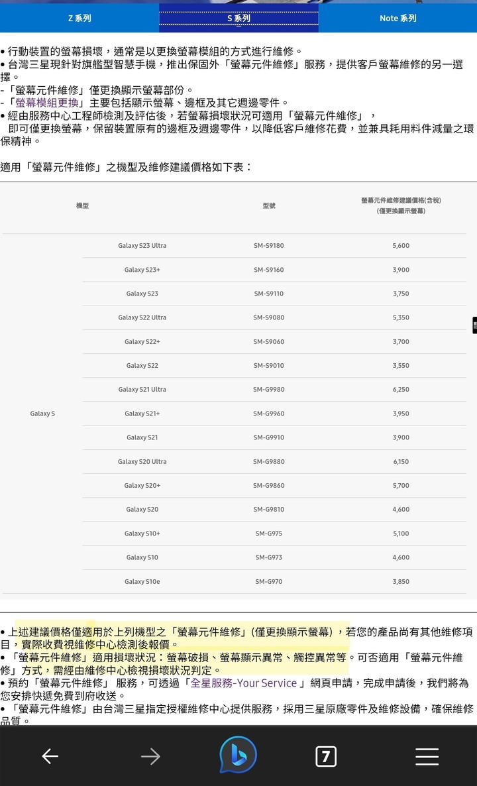477x786 pixels.
Task: Click the 5,350 price for S22 Ultra
Action: click(401, 317)
